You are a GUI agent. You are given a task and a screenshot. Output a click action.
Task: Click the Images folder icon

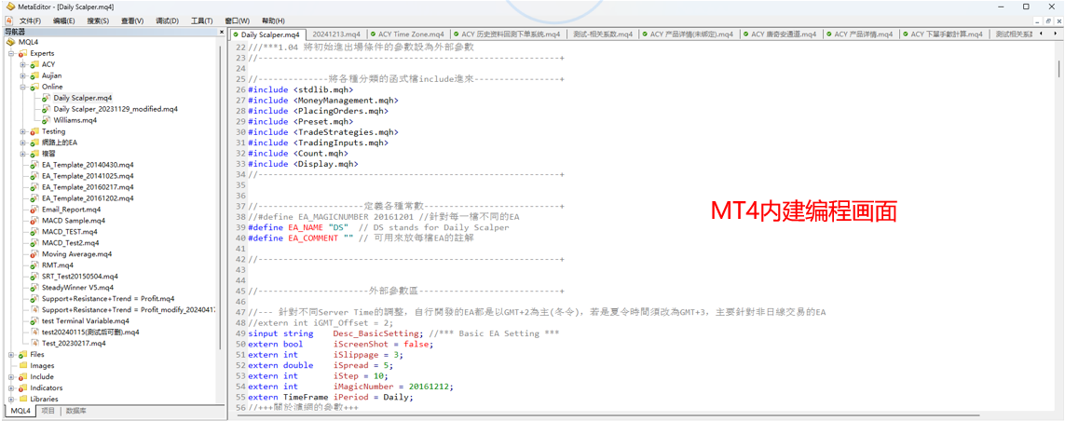tap(22, 366)
